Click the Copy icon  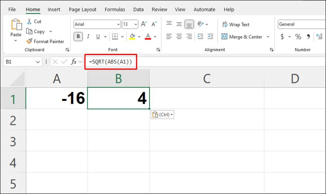click(29, 31)
